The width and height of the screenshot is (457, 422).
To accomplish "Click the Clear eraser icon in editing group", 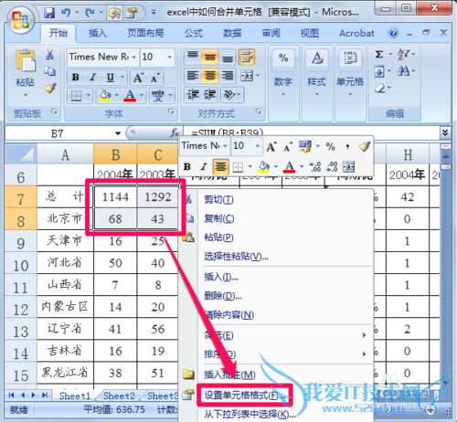I will 379,89.
